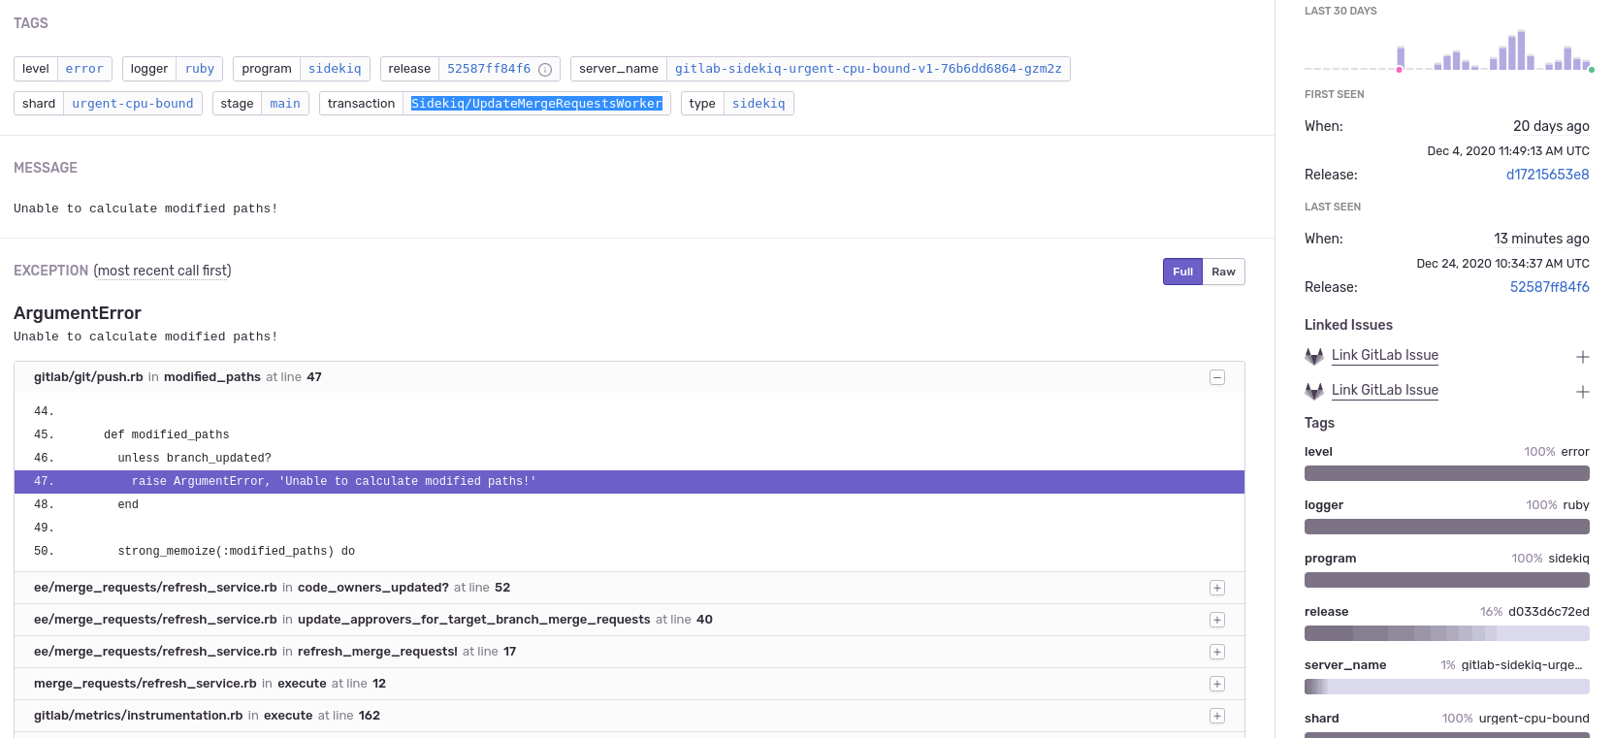This screenshot has height=738, width=1614.
Task: Click the second GitLab fox logo icon
Action: pos(1314,391)
